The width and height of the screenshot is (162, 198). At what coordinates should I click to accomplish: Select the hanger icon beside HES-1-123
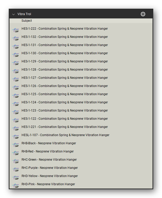point(15,112)
